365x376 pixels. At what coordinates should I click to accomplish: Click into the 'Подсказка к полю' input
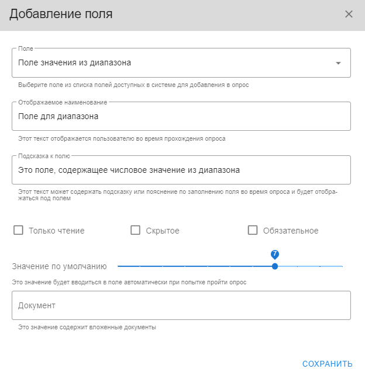tap(181, 170)
